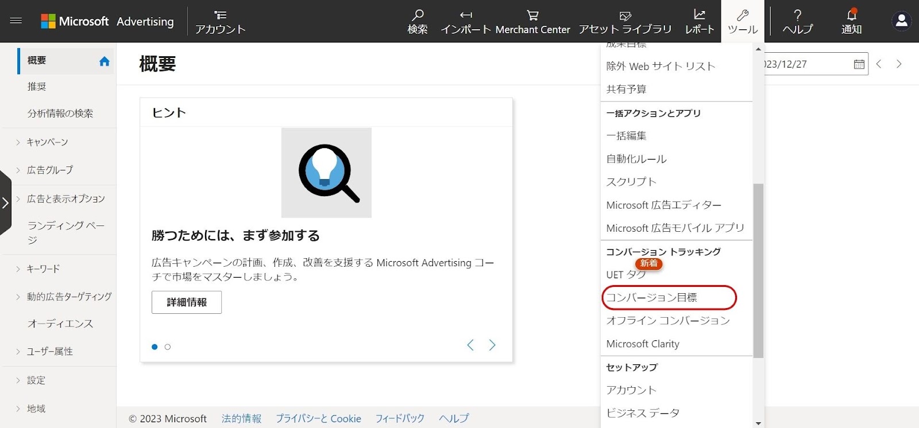
Task: Show the next tip with right arrow
Action: point(492,345)
